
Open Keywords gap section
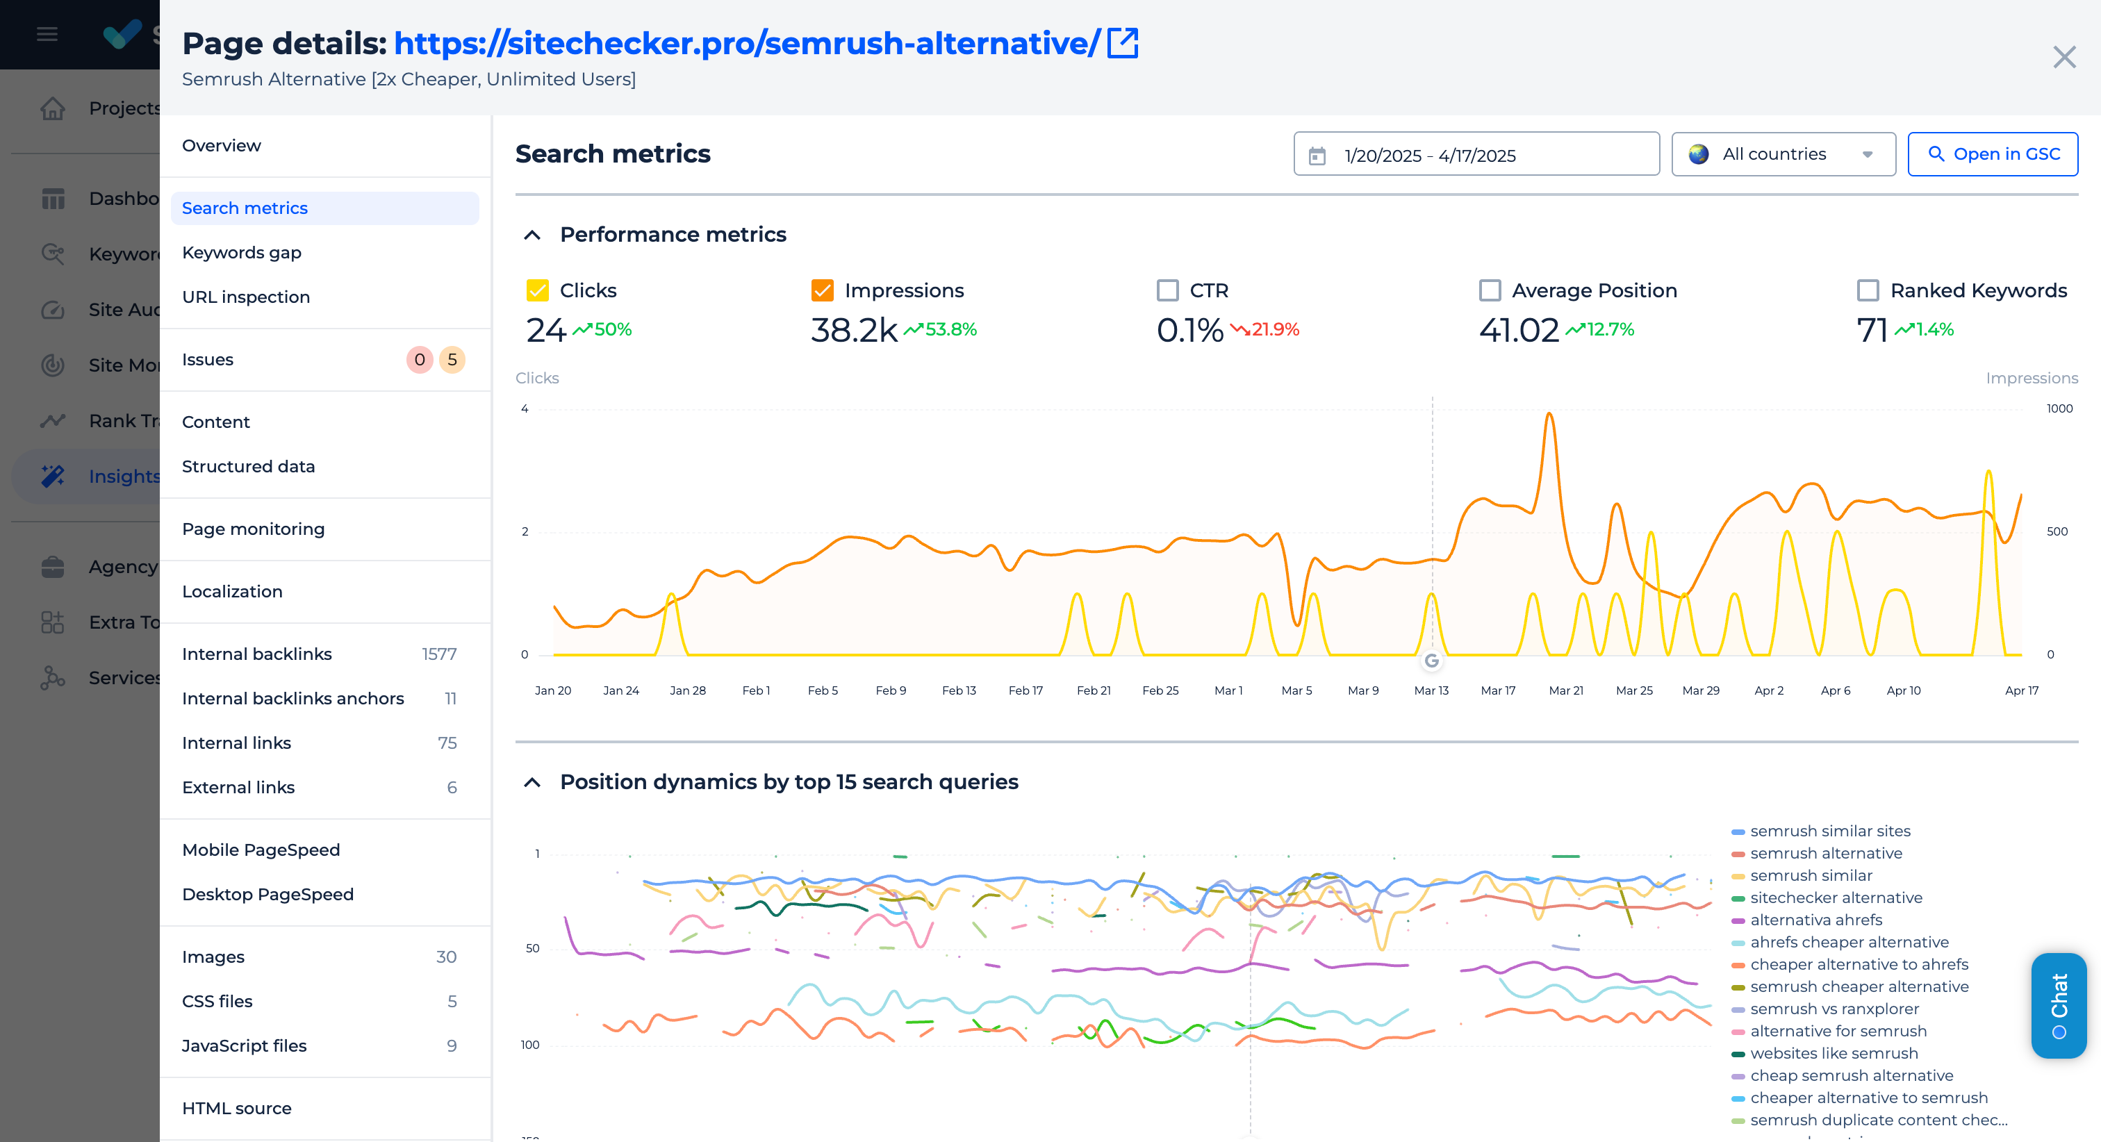(x=241, y=253)
